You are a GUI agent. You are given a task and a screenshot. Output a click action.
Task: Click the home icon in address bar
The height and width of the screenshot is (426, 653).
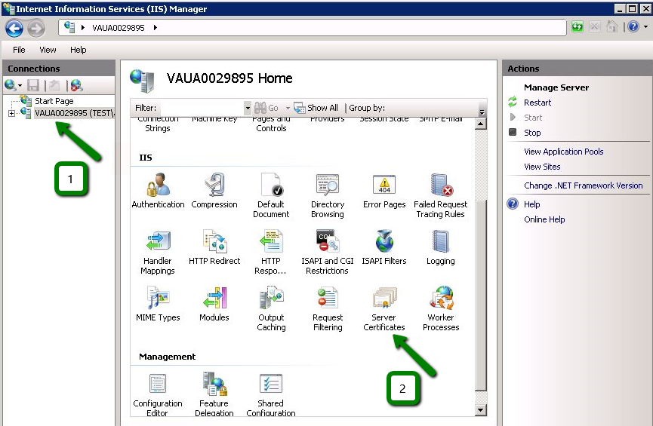pos(611,27)
